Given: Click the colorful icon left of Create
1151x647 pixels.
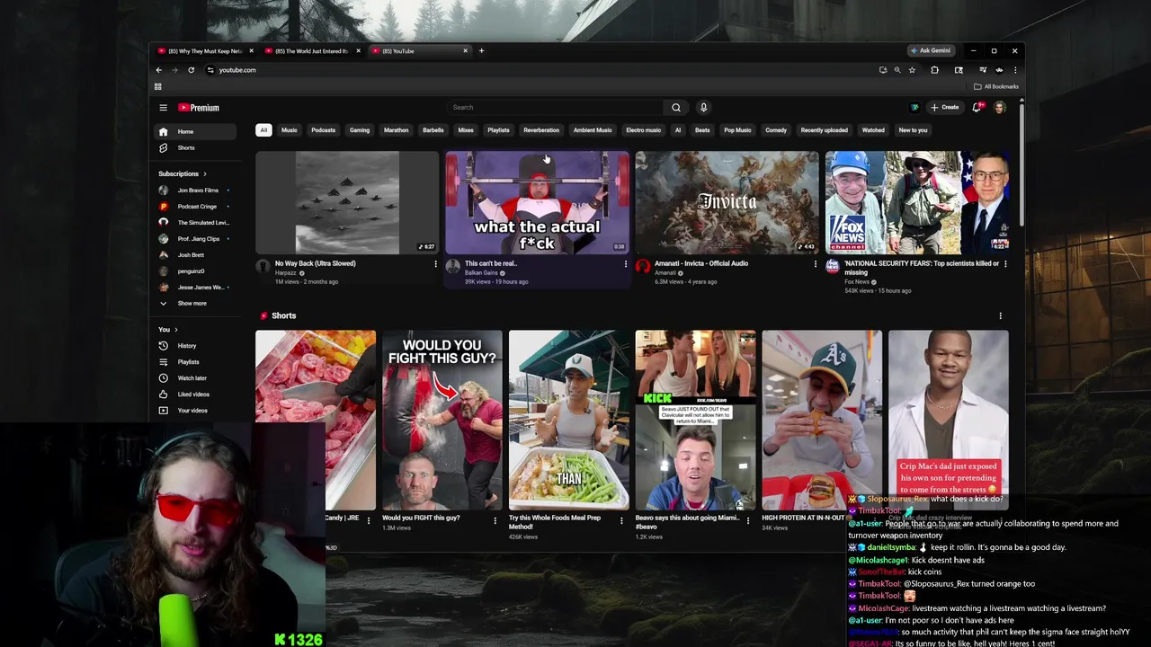Looking at the screenshot, I should 915,108.
